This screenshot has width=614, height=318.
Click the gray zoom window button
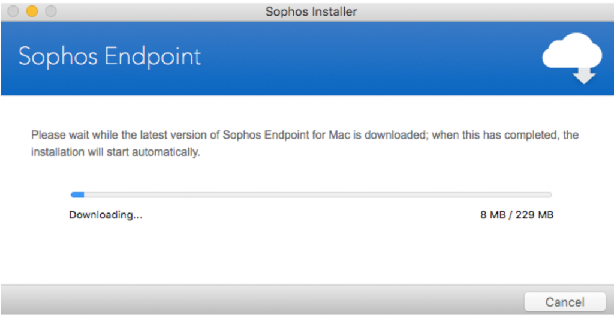(x=51, y=11)
